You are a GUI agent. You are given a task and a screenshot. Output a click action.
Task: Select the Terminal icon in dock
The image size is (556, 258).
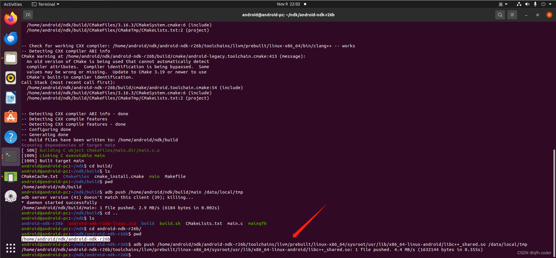click(x=11, y=157)
